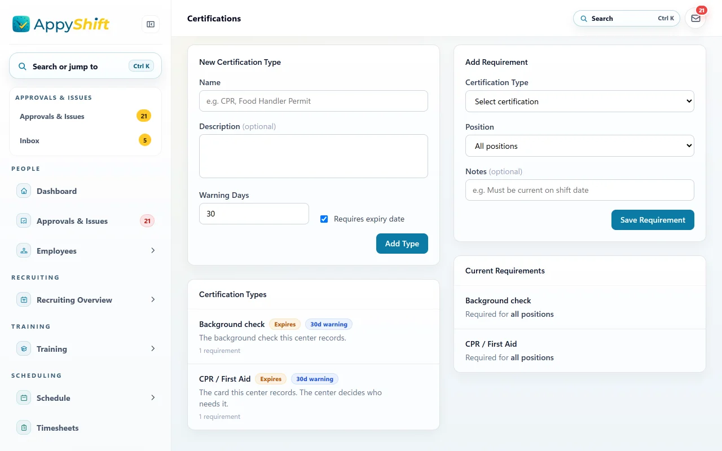Click the Training graduation cap icon
Image resolution: width=722 pixels, height=451 pixels.
[x=24, y=349]
